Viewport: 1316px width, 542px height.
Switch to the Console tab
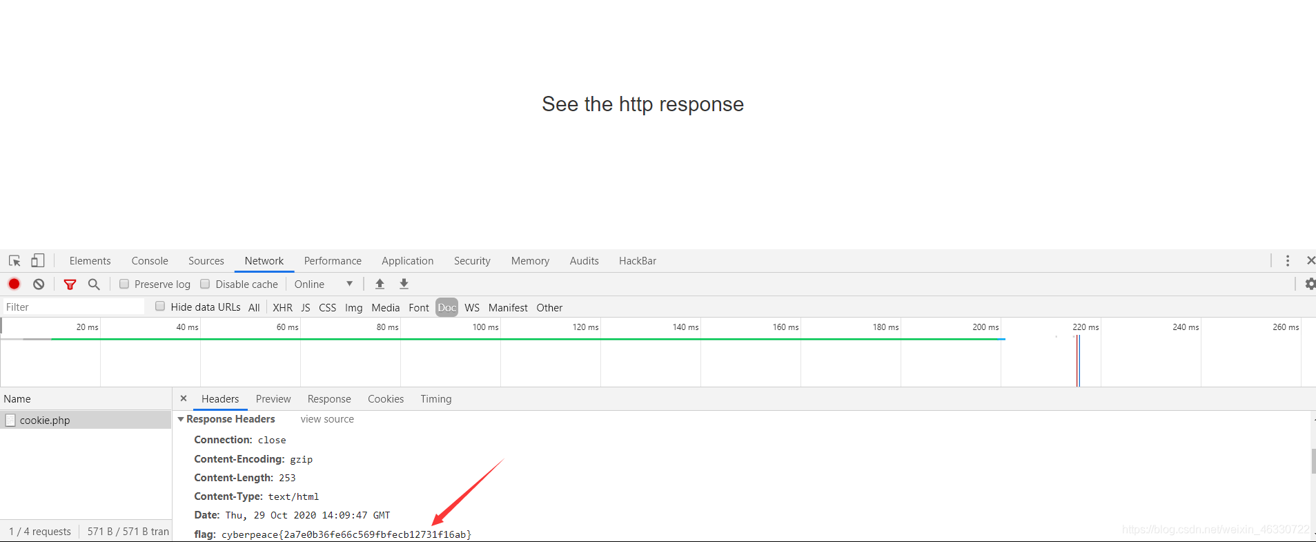coord(150,261)
